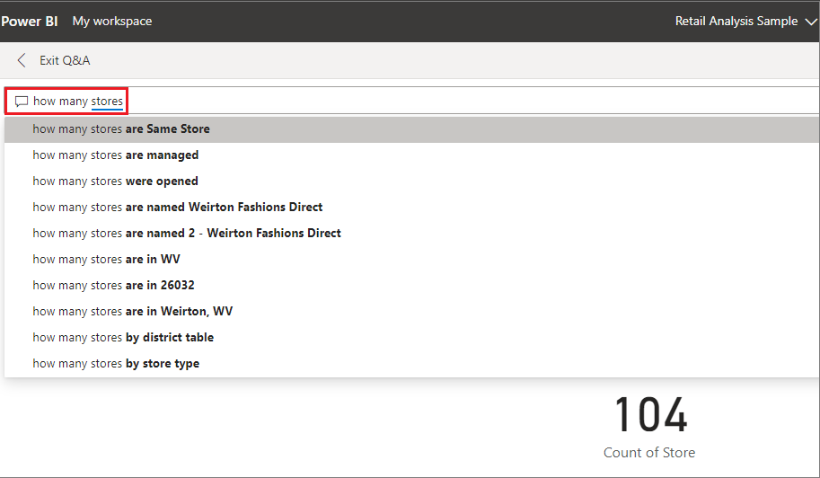This screenshot has height=478, width=820.
Task: Go to My workspace
Action: pos(112,22)
